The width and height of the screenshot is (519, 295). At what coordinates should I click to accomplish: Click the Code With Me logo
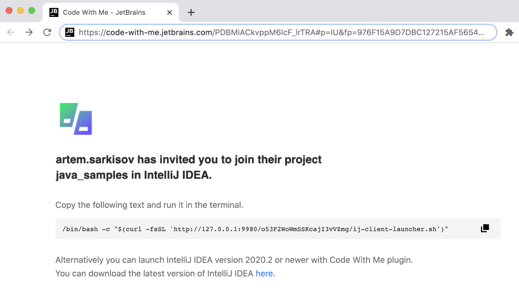point(76,119)
